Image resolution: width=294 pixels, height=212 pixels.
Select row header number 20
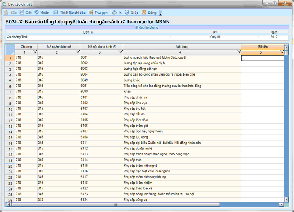[x=10, y=166]
